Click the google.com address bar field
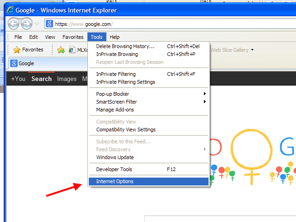Screen dimensions: 296x222 170,24
